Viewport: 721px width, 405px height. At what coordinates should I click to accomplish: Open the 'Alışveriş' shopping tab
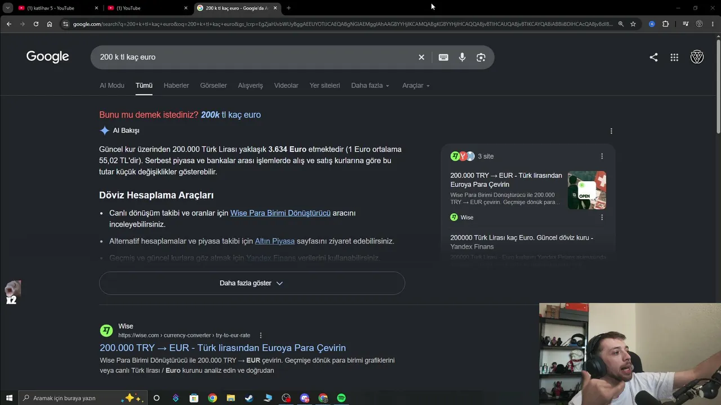click(x=251, y=85)
